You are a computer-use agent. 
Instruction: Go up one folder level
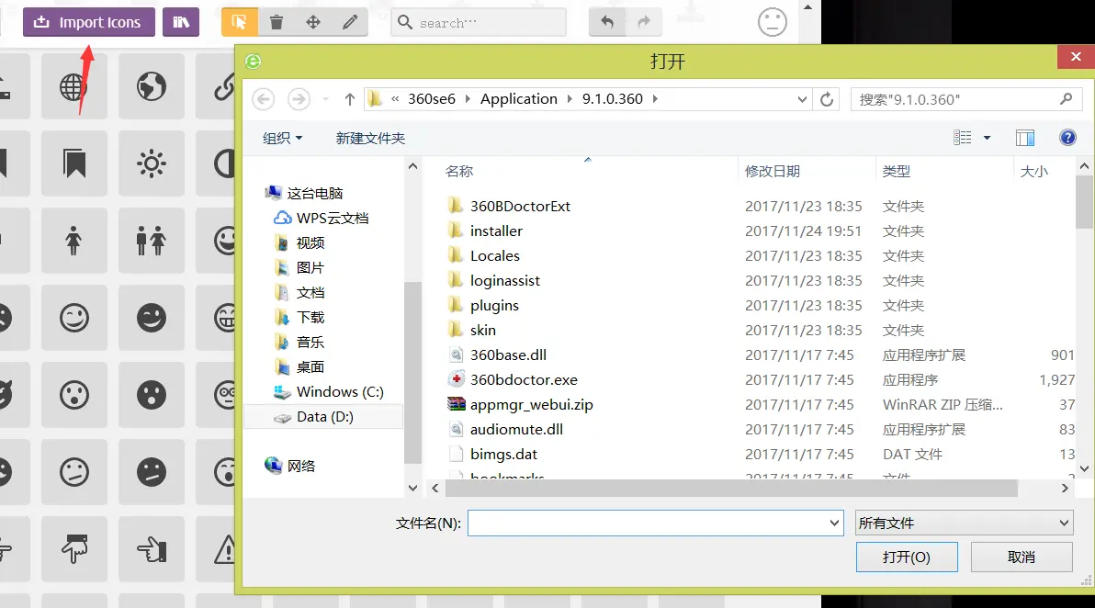point(350,99)
